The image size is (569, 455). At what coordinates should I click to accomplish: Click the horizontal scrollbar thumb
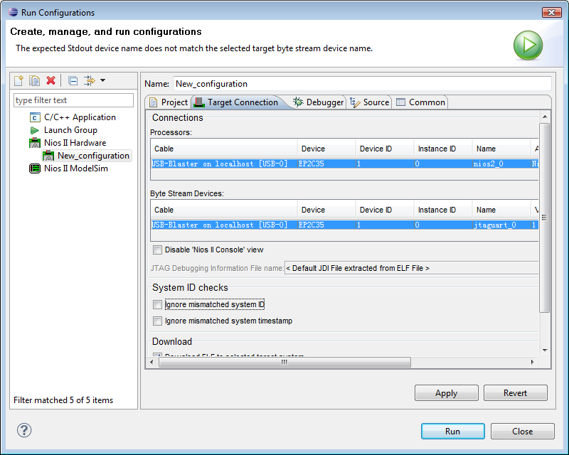coord(284,362)
